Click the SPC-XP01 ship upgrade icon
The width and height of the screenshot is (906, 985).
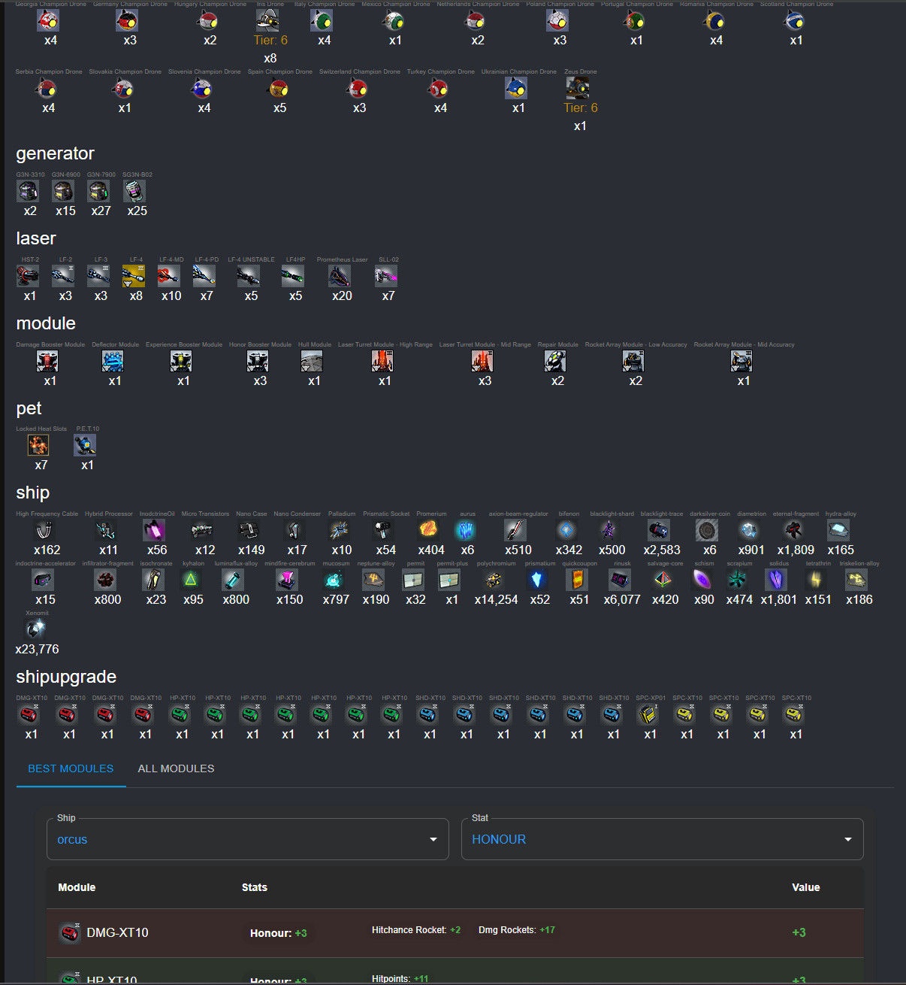(x=648, y=715)
